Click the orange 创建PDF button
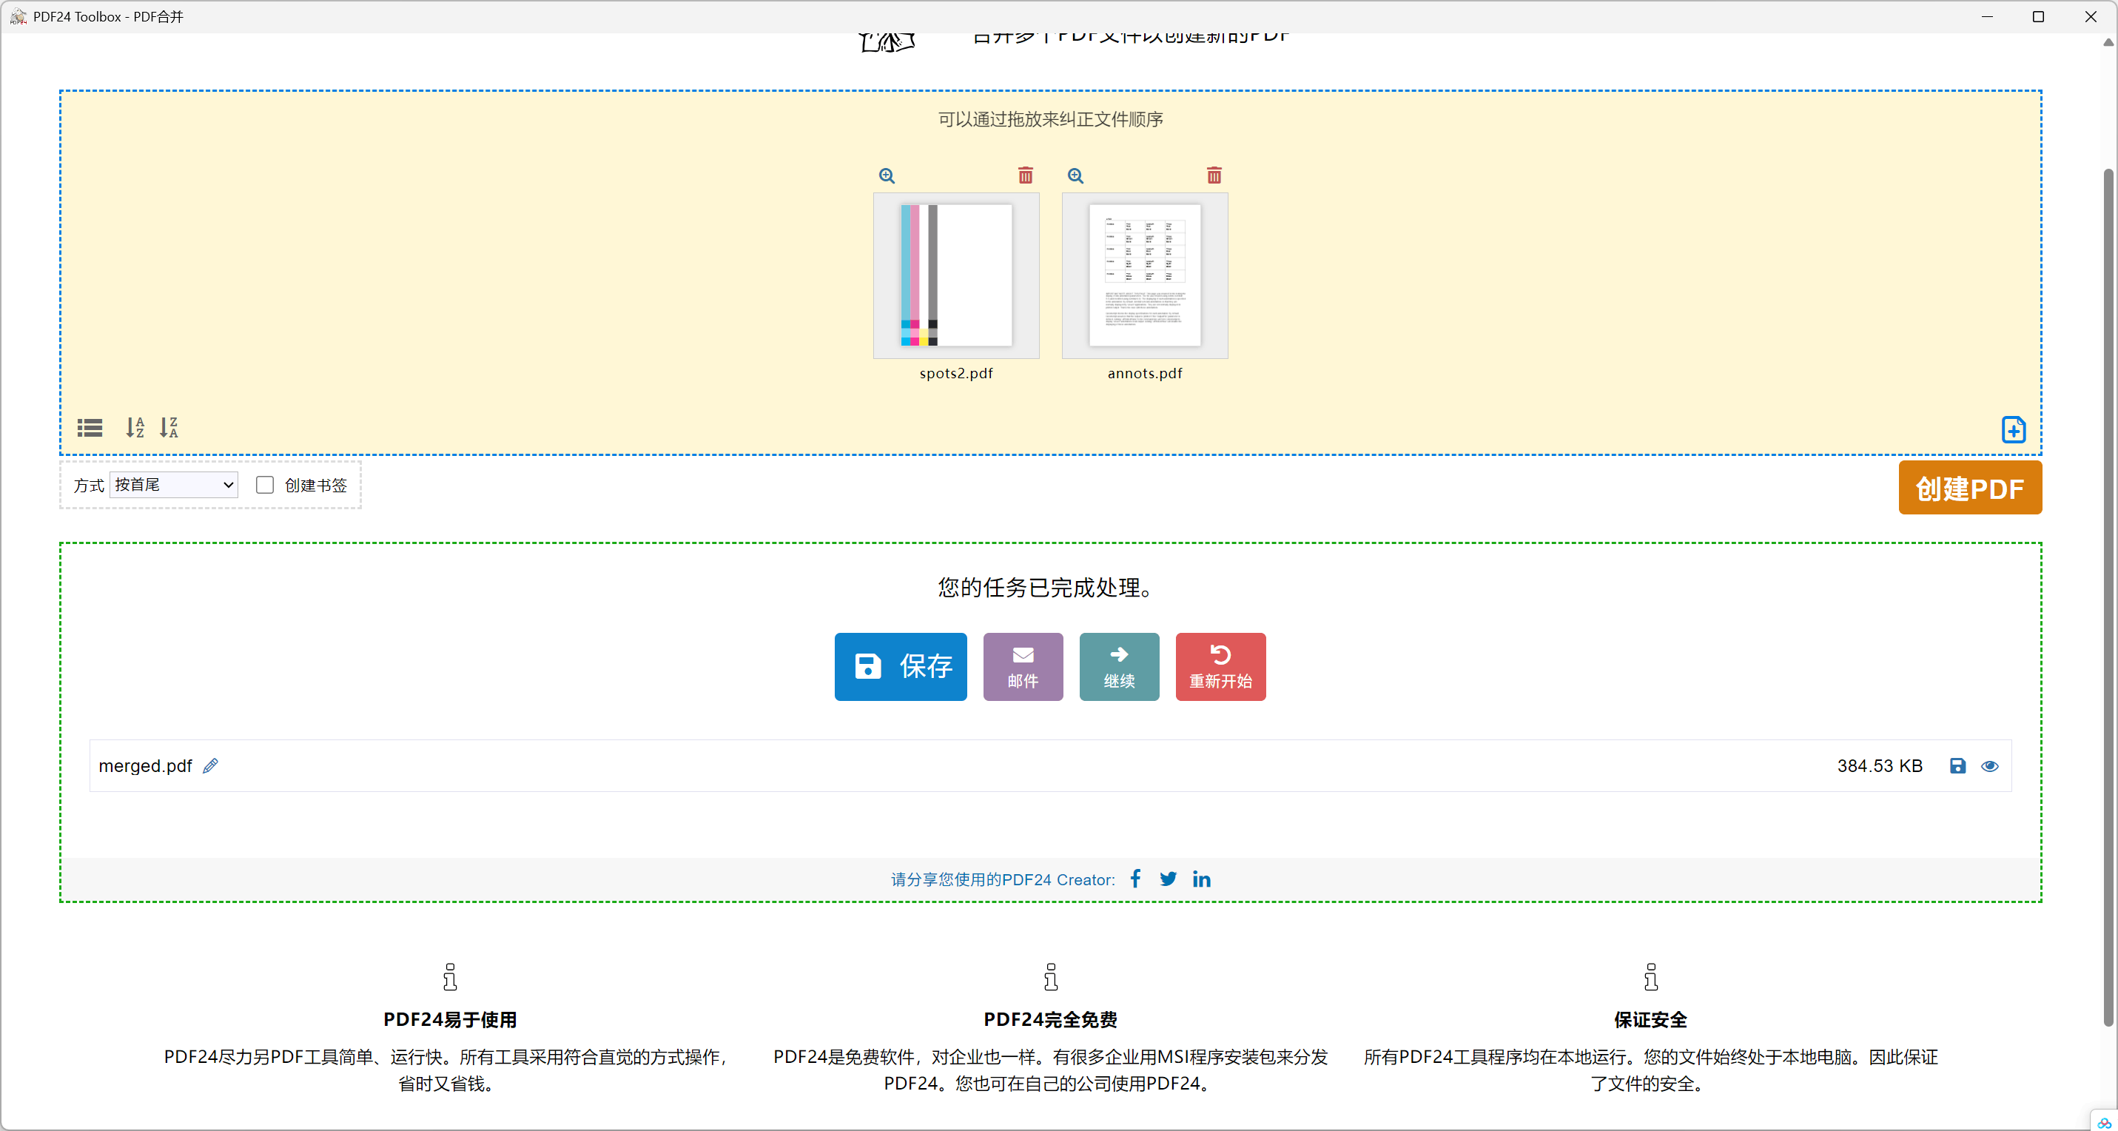 pos(1969,488)
